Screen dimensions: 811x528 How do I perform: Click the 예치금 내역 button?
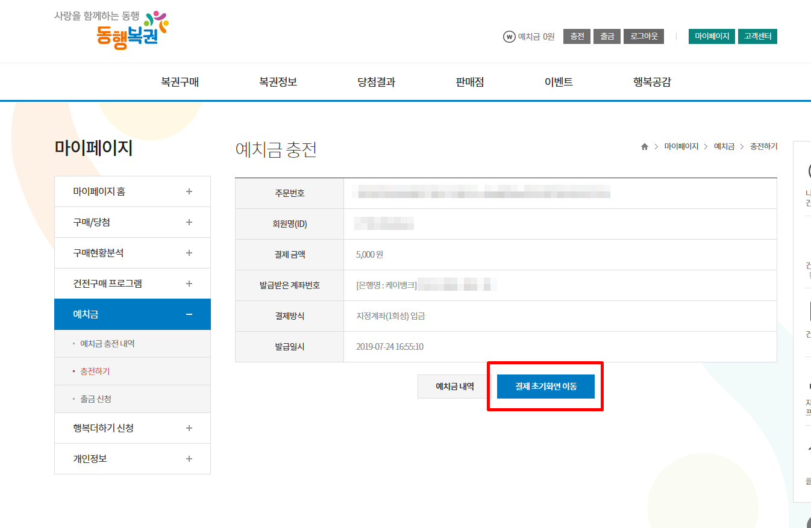(x=455, y=387)
